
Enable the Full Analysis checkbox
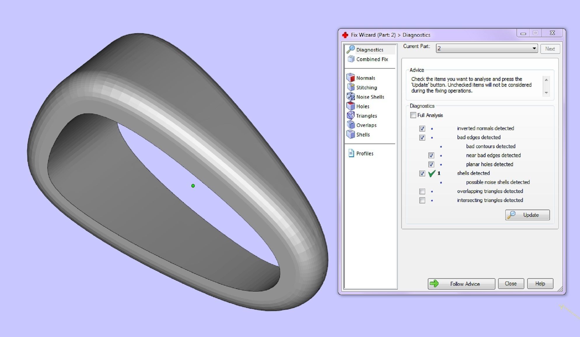point(413,115)
